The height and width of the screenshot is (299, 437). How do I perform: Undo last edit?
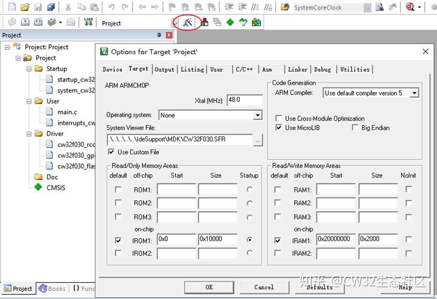[x=111, y=7]
